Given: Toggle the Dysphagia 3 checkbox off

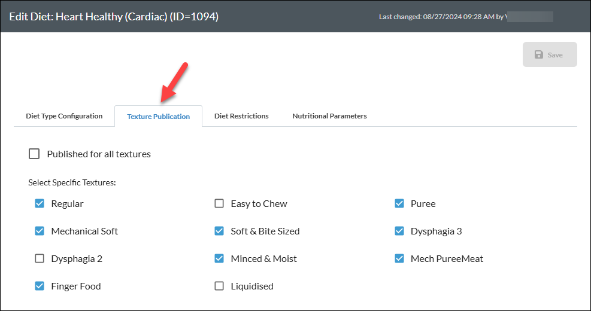Looking at the screenshot, I should tap(399, 231).
